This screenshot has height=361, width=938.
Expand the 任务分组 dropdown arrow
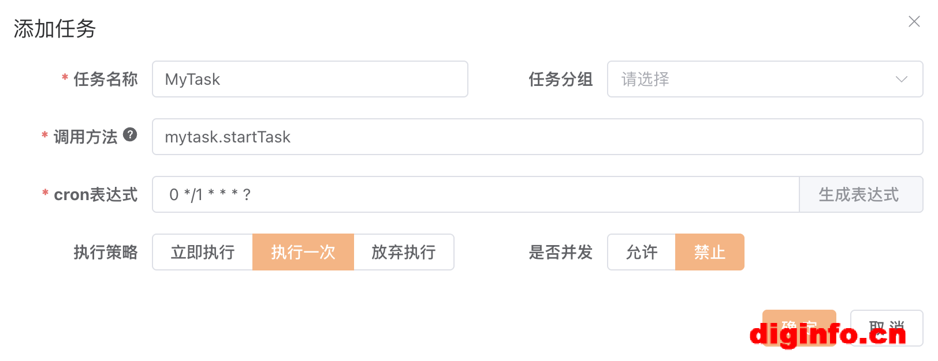point(901,79)
